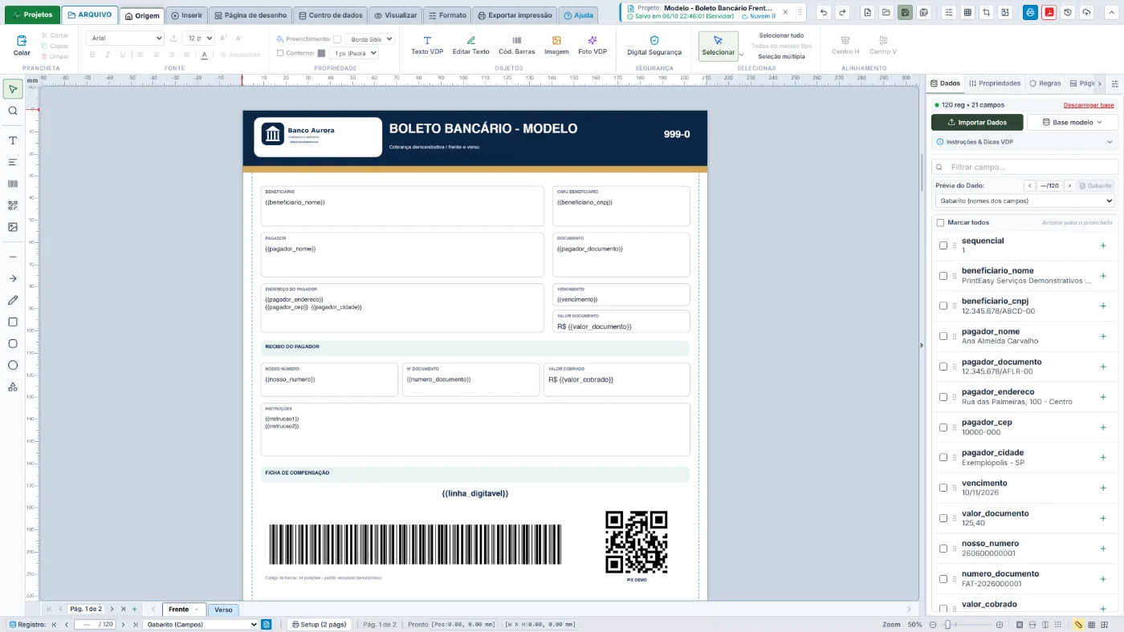1124x632 pixels.
Task: Save project with the green disk icon
Action: click(905, 13)
